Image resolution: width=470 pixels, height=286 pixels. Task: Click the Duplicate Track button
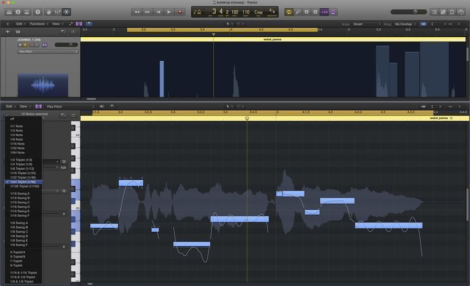18,31
